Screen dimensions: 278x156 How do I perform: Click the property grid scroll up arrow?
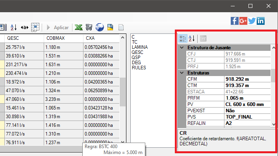point(274,48)
